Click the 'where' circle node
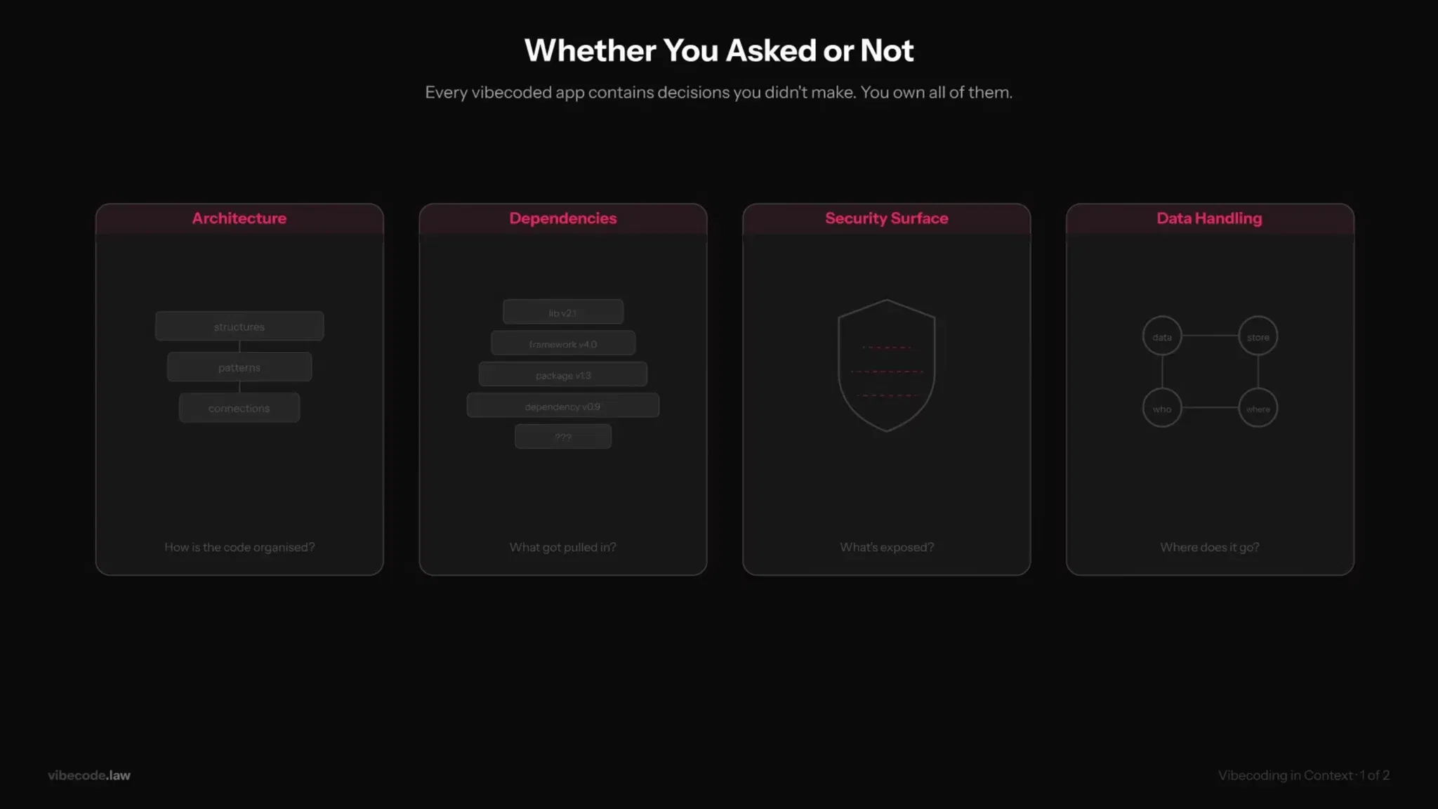This screenshot has height=809, width=1438. tap(1258, 408)
